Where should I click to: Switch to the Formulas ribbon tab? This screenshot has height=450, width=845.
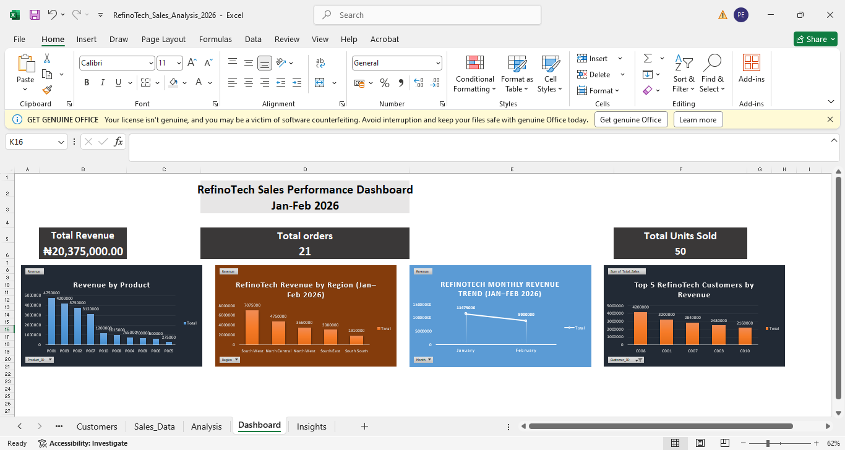pyautogui.click(x=215, y=39)
